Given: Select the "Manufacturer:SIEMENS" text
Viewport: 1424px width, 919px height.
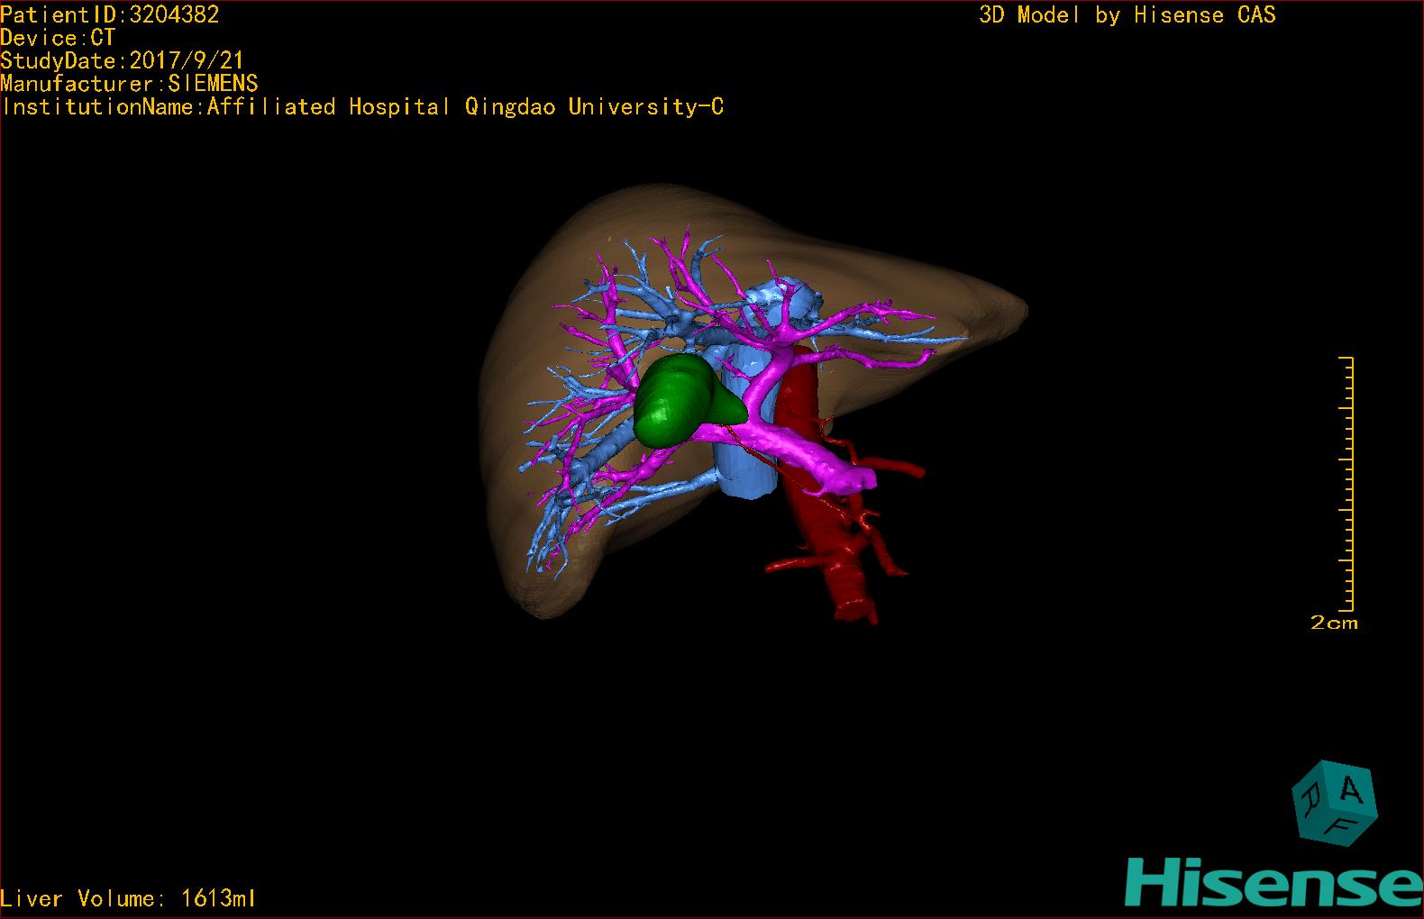Looking at the screenshot, I should tap(129, 84).
